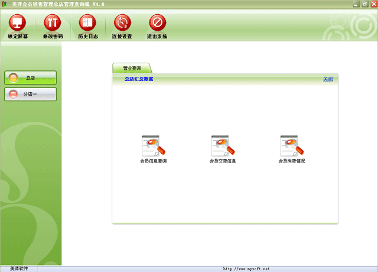The width and height of the screenshot is (378, 272).
Task: Select 总店 in the left sidebar
Action: [x=30, y=77]
